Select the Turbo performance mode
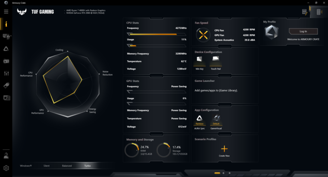Image resolution: width=328 pixels, height=177 pixels. tap(88, 166)
